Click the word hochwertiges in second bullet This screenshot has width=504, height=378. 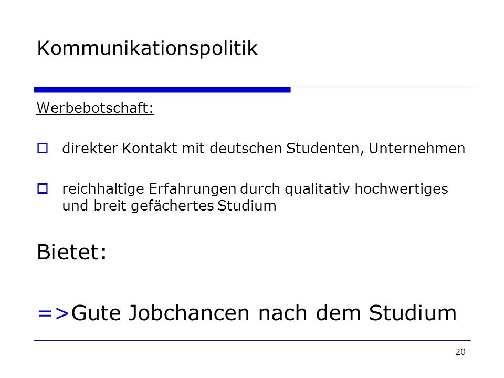[401, 189]
